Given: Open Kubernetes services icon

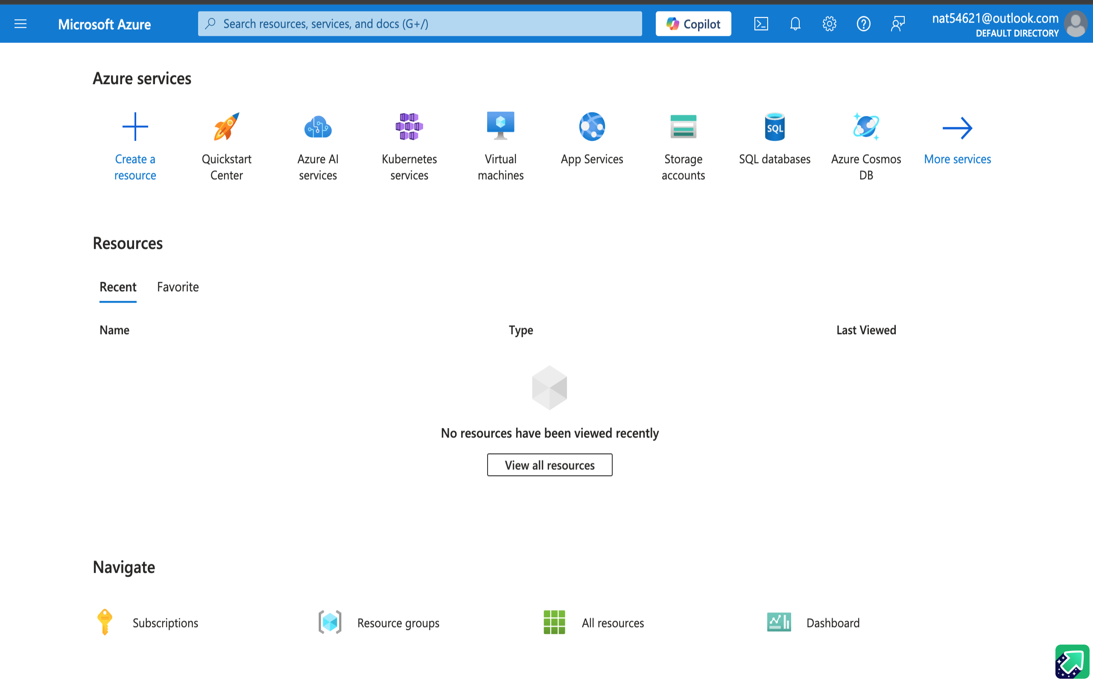Looking at the screenshot, I should click(409, 127).
